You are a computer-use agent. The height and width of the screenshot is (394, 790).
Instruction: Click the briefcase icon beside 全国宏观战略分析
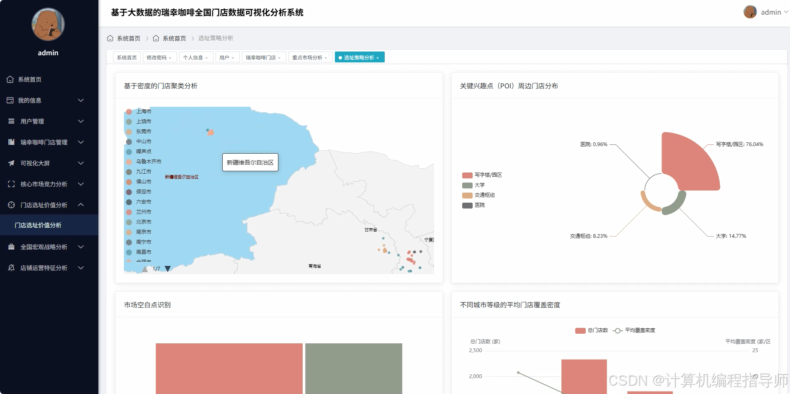pyautogui.click(x=11, y=247)
